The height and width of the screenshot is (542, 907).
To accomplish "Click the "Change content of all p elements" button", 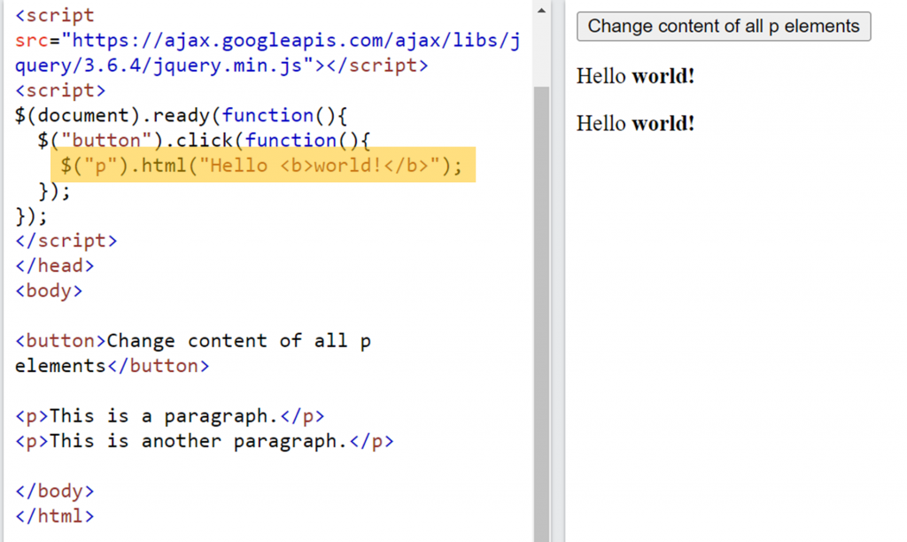I will [x=724, y=26].
